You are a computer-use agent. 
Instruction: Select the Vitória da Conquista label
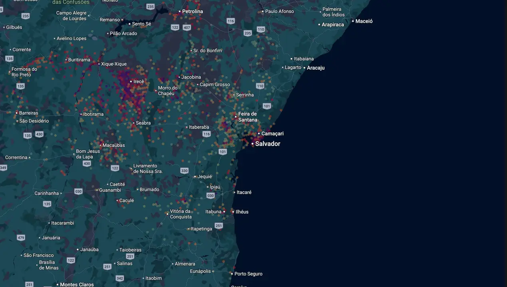tap(181, 214)
